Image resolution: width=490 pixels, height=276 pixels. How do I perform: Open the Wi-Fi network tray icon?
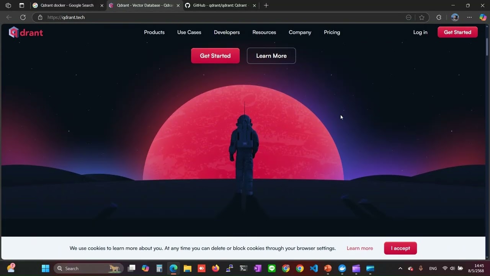point(445,268)
